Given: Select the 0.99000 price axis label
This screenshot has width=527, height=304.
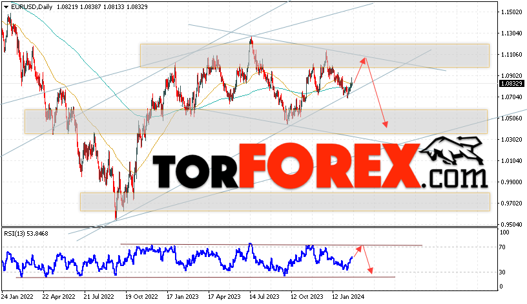Looking at the screenshot, I should click(x=512, y=182).
